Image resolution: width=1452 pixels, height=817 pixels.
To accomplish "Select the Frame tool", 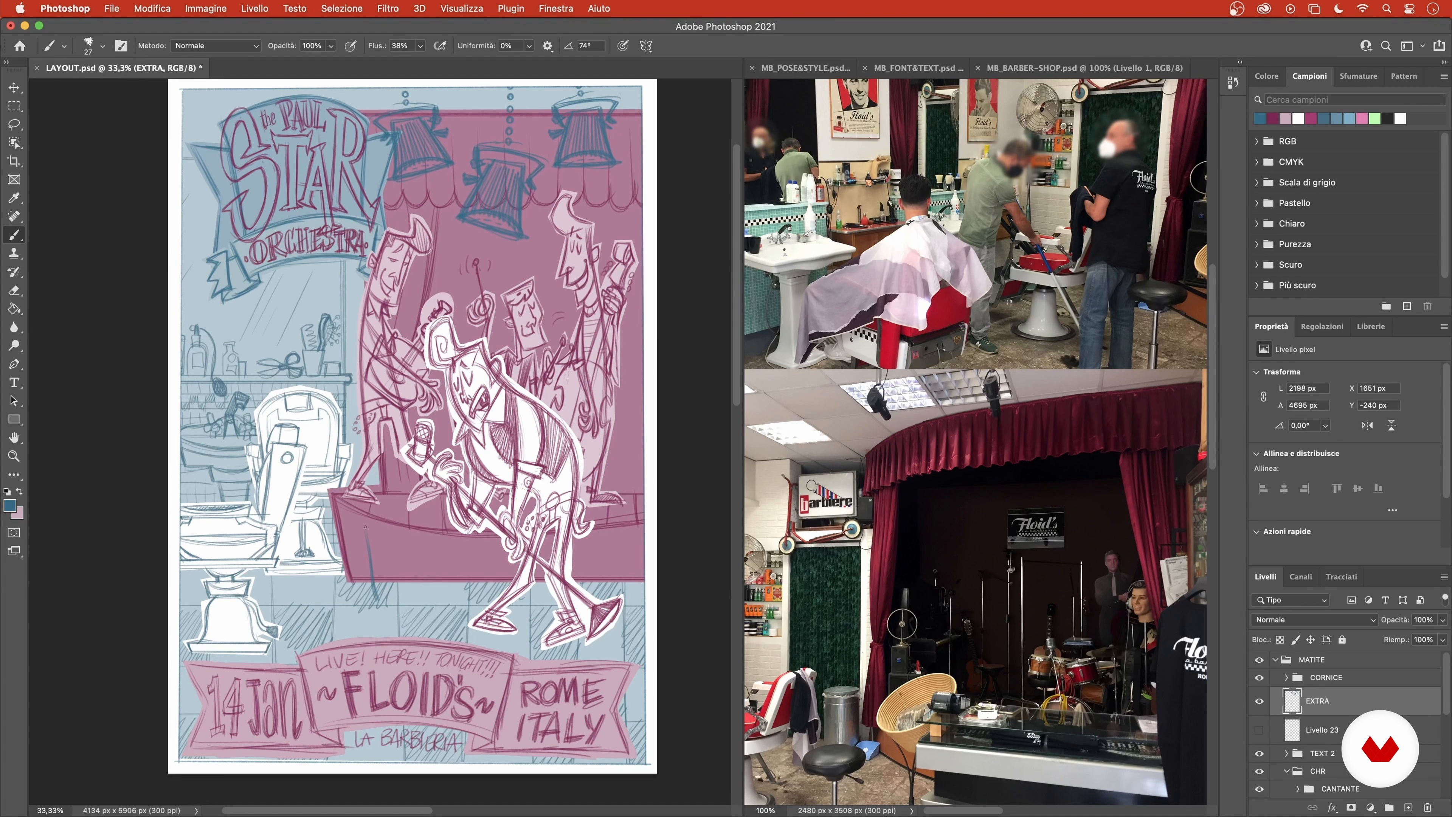I will tap(14, 179).
